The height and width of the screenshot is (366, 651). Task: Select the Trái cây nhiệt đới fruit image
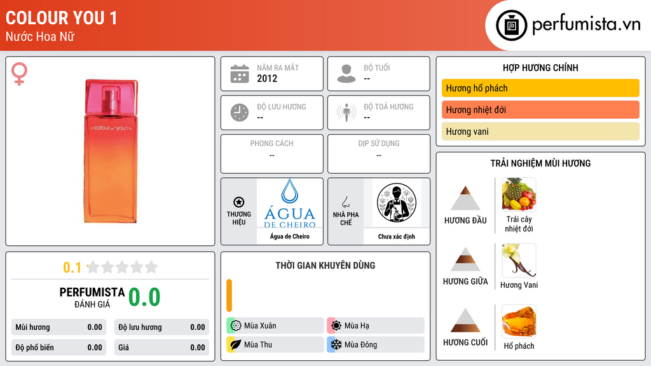(x=519, y=194)
